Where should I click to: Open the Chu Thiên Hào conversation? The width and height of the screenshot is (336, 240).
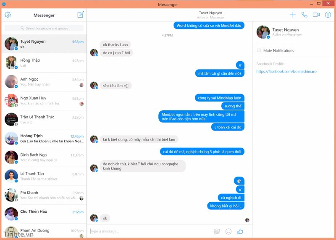(44, 214)
